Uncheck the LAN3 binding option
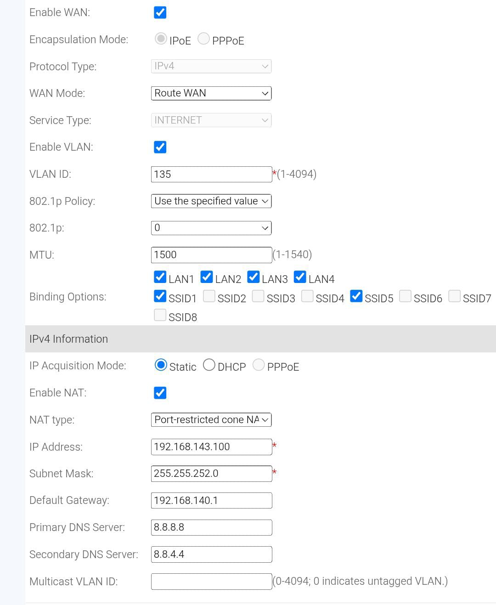496x605 pixels. click(x=253, y=277)
